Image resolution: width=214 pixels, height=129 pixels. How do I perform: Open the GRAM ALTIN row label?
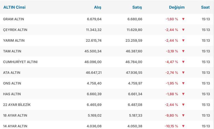point(14,19)
